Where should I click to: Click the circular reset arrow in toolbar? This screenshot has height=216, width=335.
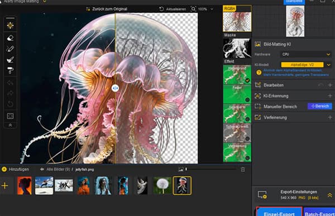click(x=10, y=104)
